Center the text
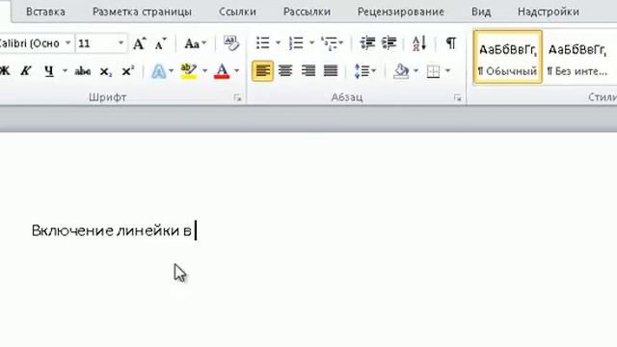 (x=285, y=70)
